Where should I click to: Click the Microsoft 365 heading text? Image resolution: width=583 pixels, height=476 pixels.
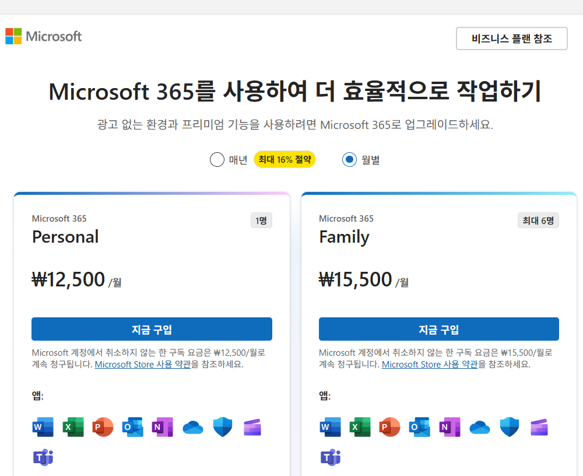click(294, 91)
